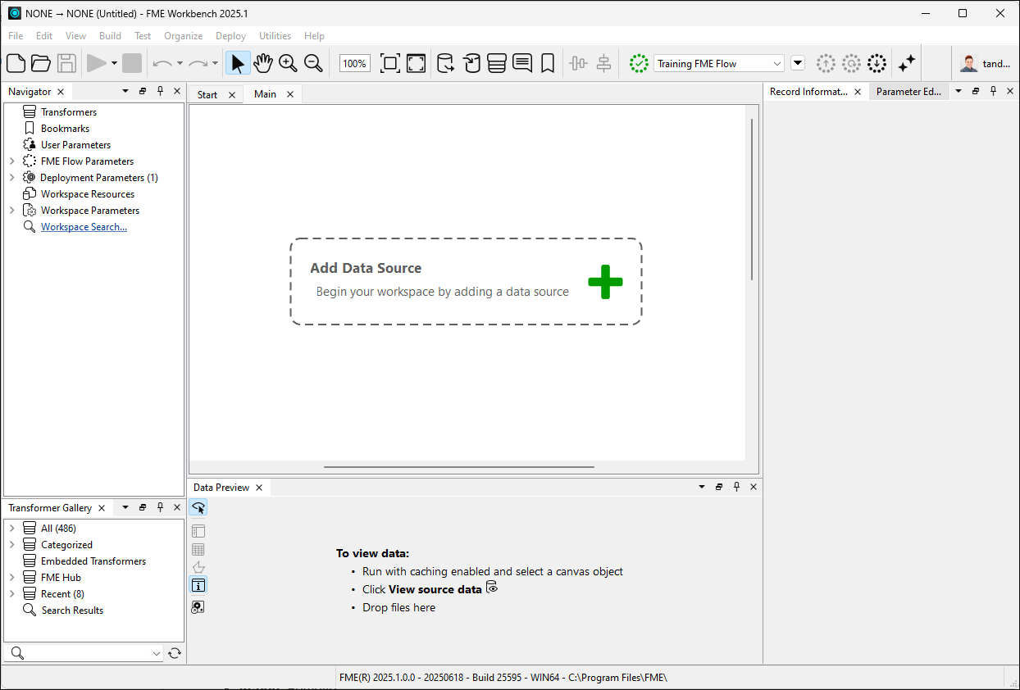Select the Pan hand tool
Screen dimensions: 1020x690
[x=262, y=63]
